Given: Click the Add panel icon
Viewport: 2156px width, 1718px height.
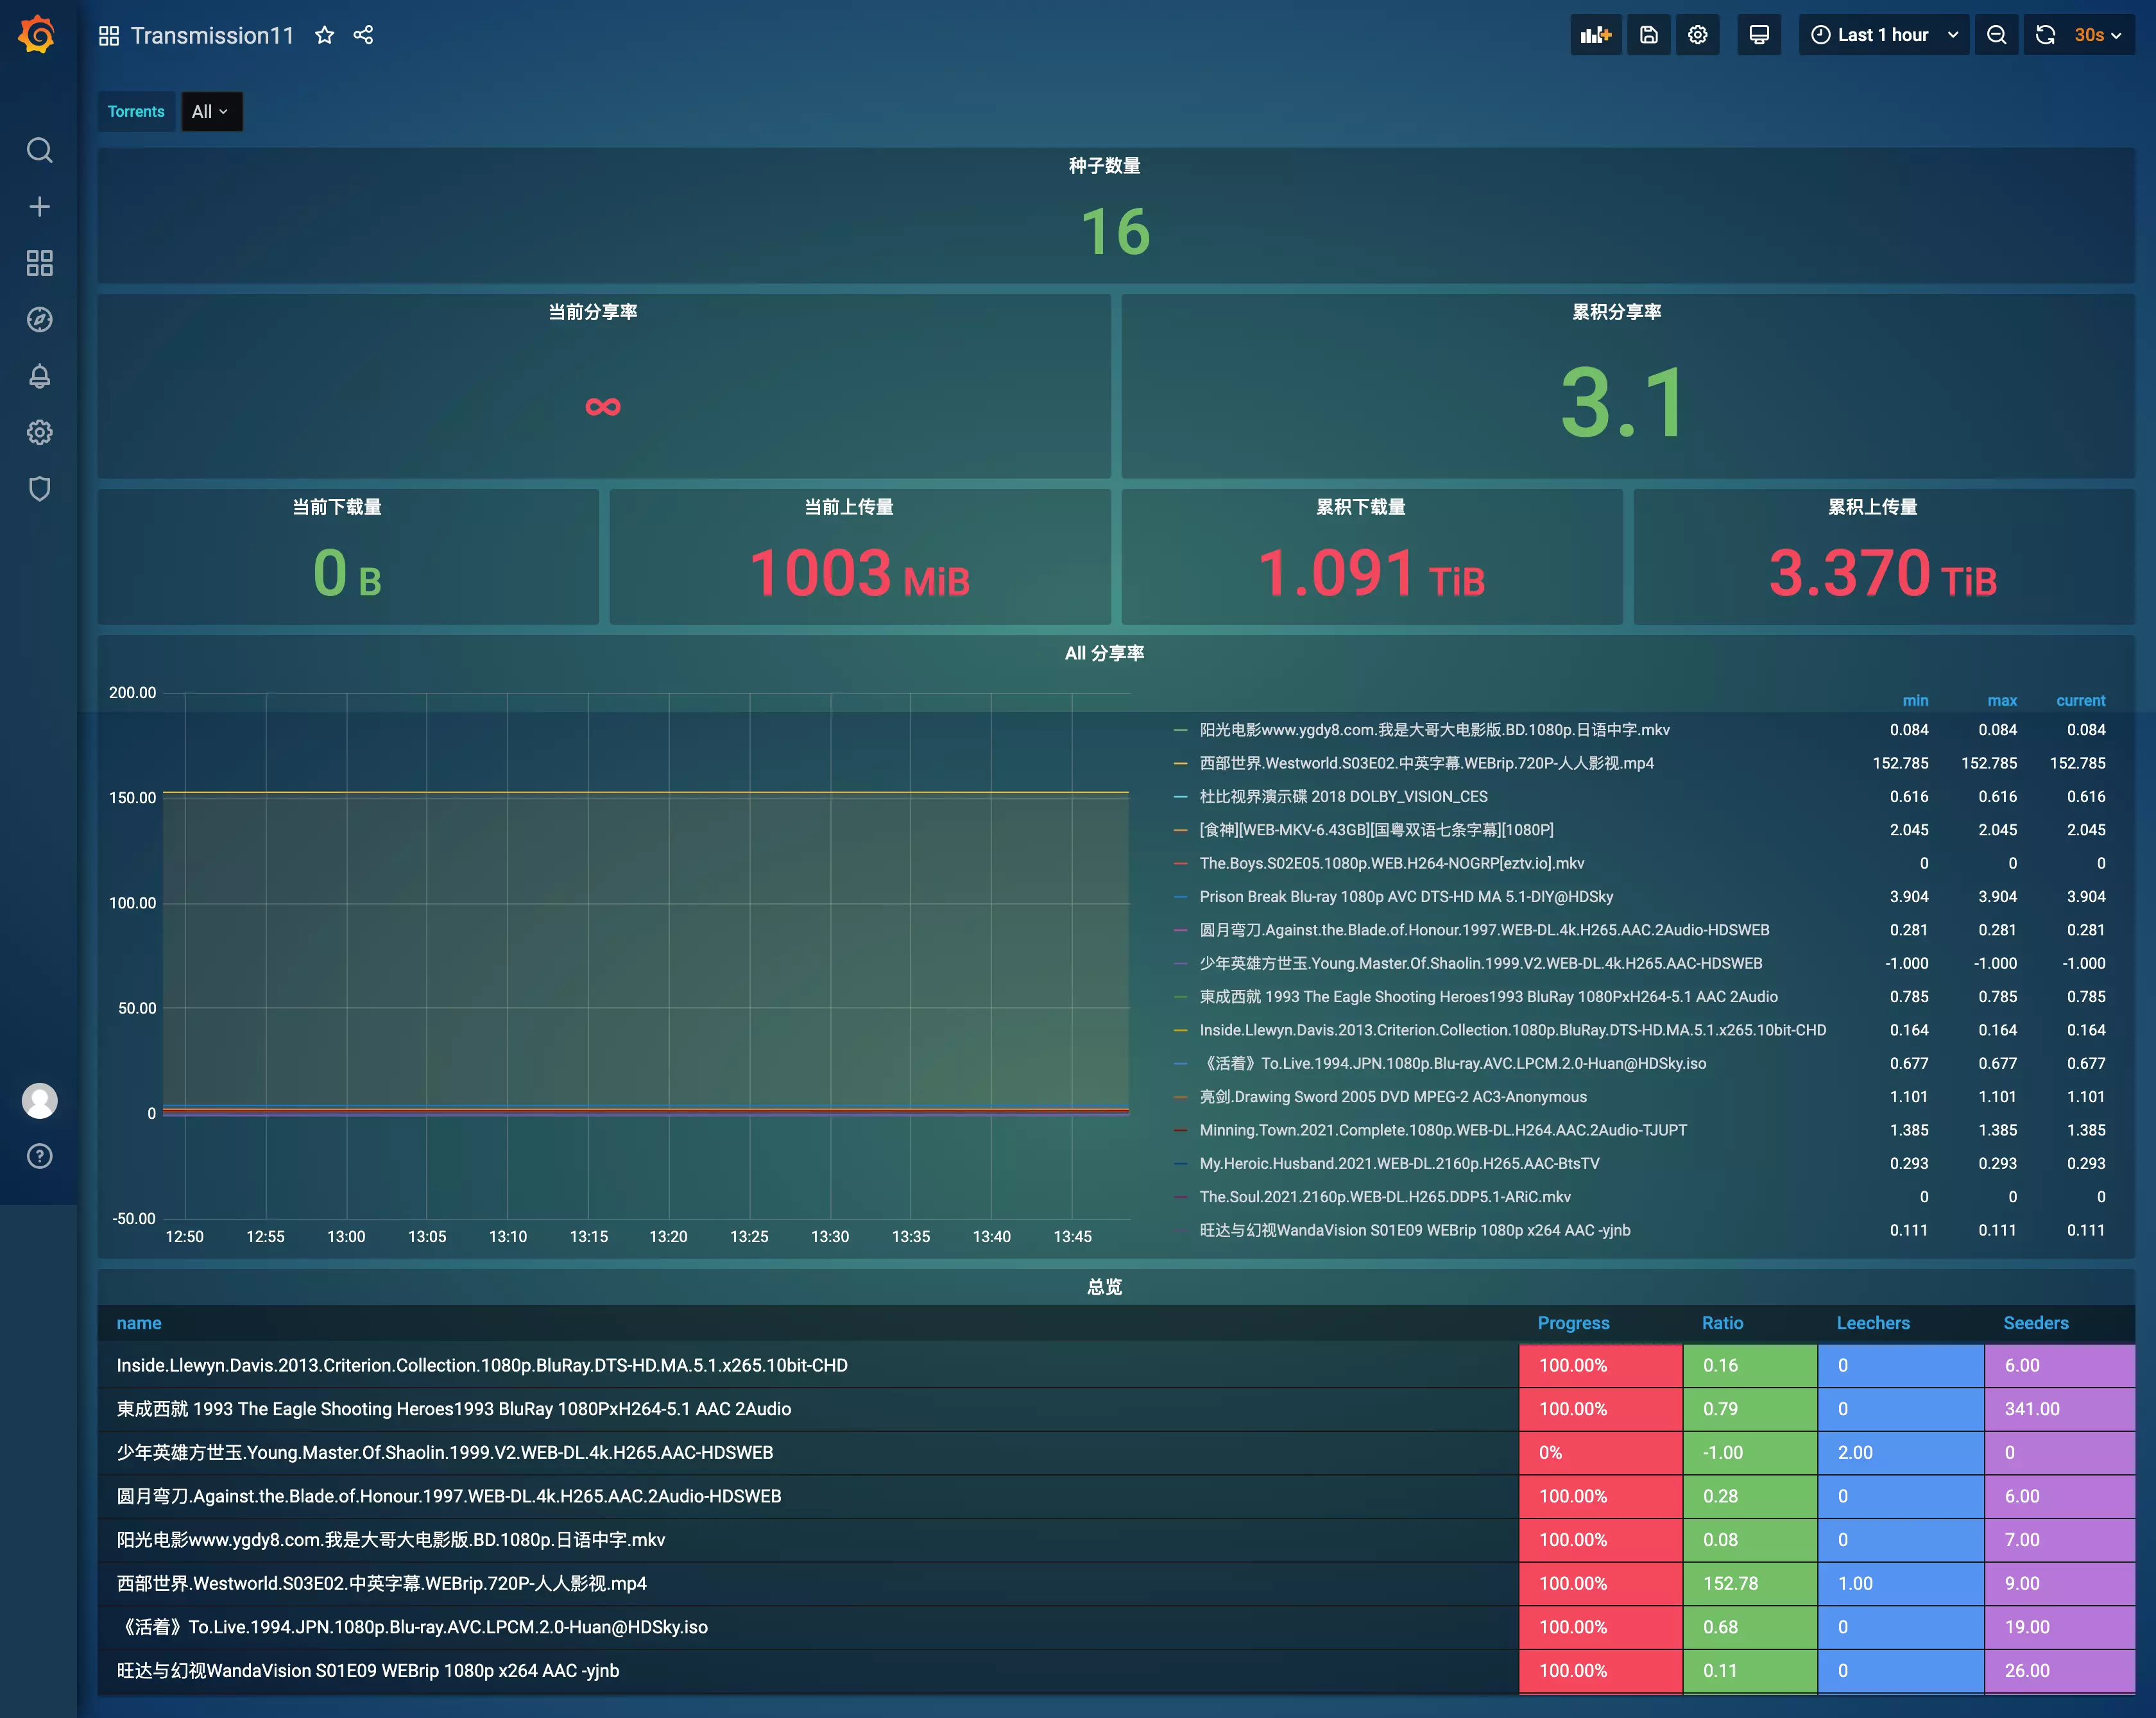Looking at the screenshot, I should tap(1595, 35).
